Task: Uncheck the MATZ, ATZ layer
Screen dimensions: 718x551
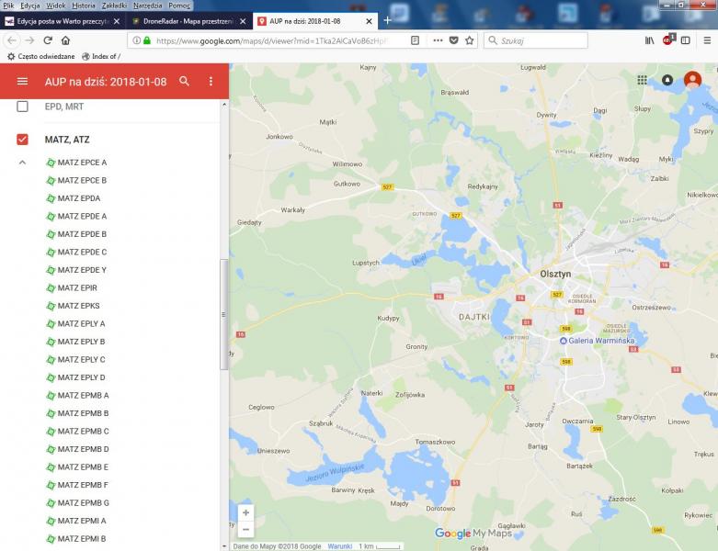Action: 23,140
